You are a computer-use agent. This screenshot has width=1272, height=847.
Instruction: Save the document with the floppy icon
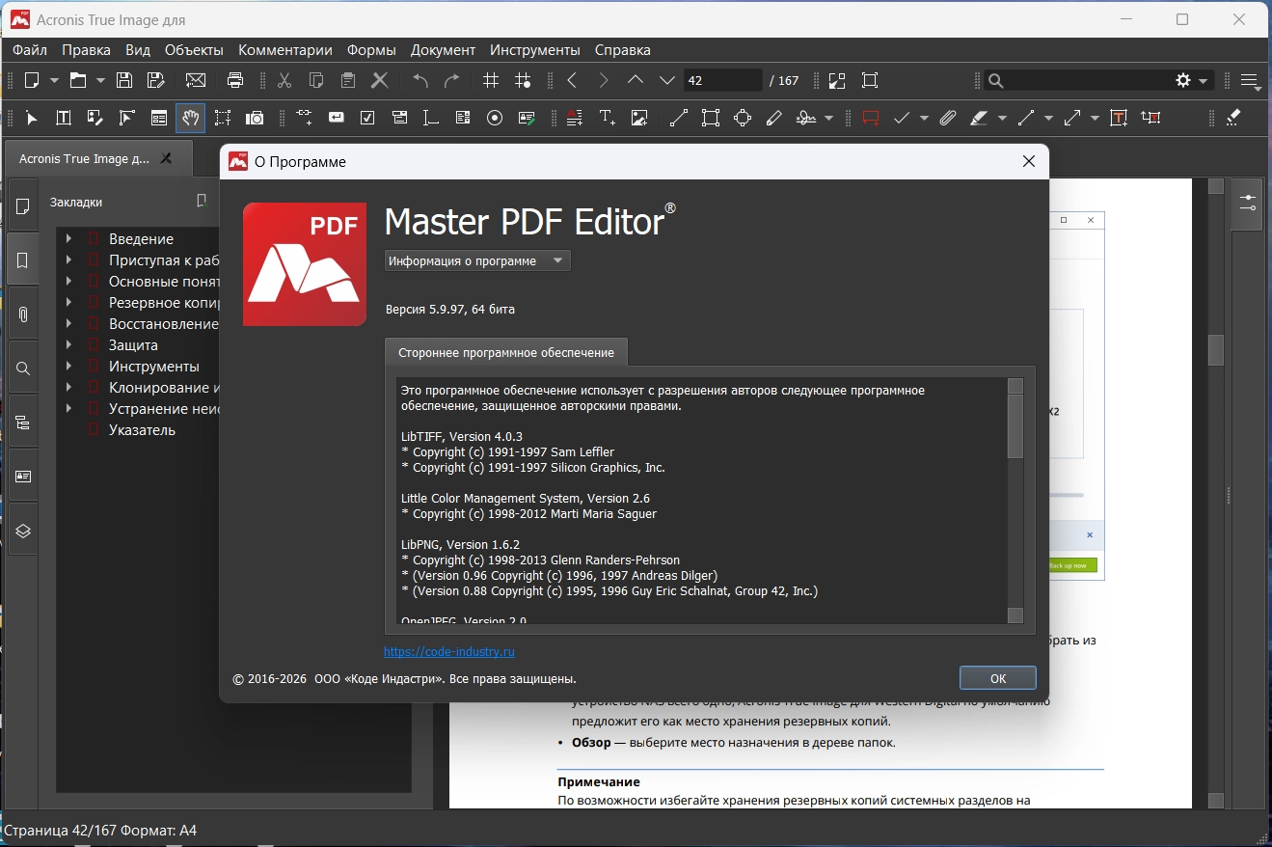pos(124,81)
